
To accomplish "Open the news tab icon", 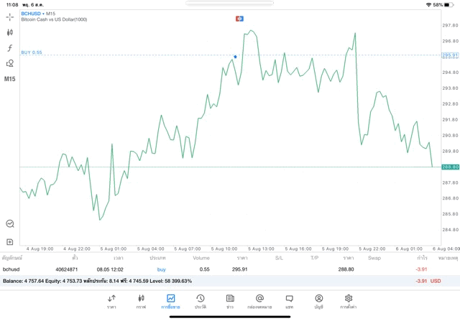I will (230, 301).
